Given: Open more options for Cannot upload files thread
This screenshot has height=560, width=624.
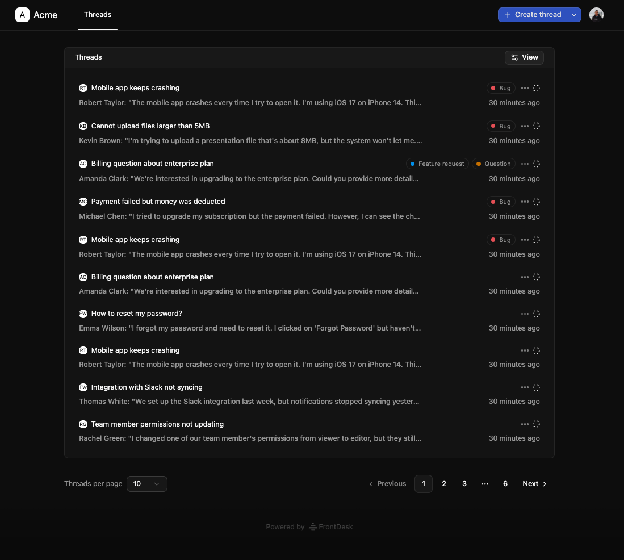Looking at the screenshot, I should coord(525,126).
